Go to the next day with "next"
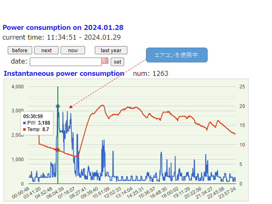The image size is (272, 204). coord(46,50)
